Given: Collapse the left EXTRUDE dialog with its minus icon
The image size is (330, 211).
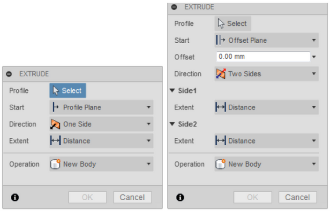Looking at the screenshot, I should coord(9,74).
